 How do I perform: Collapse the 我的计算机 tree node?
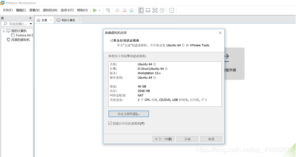click(x=4, y=31)
